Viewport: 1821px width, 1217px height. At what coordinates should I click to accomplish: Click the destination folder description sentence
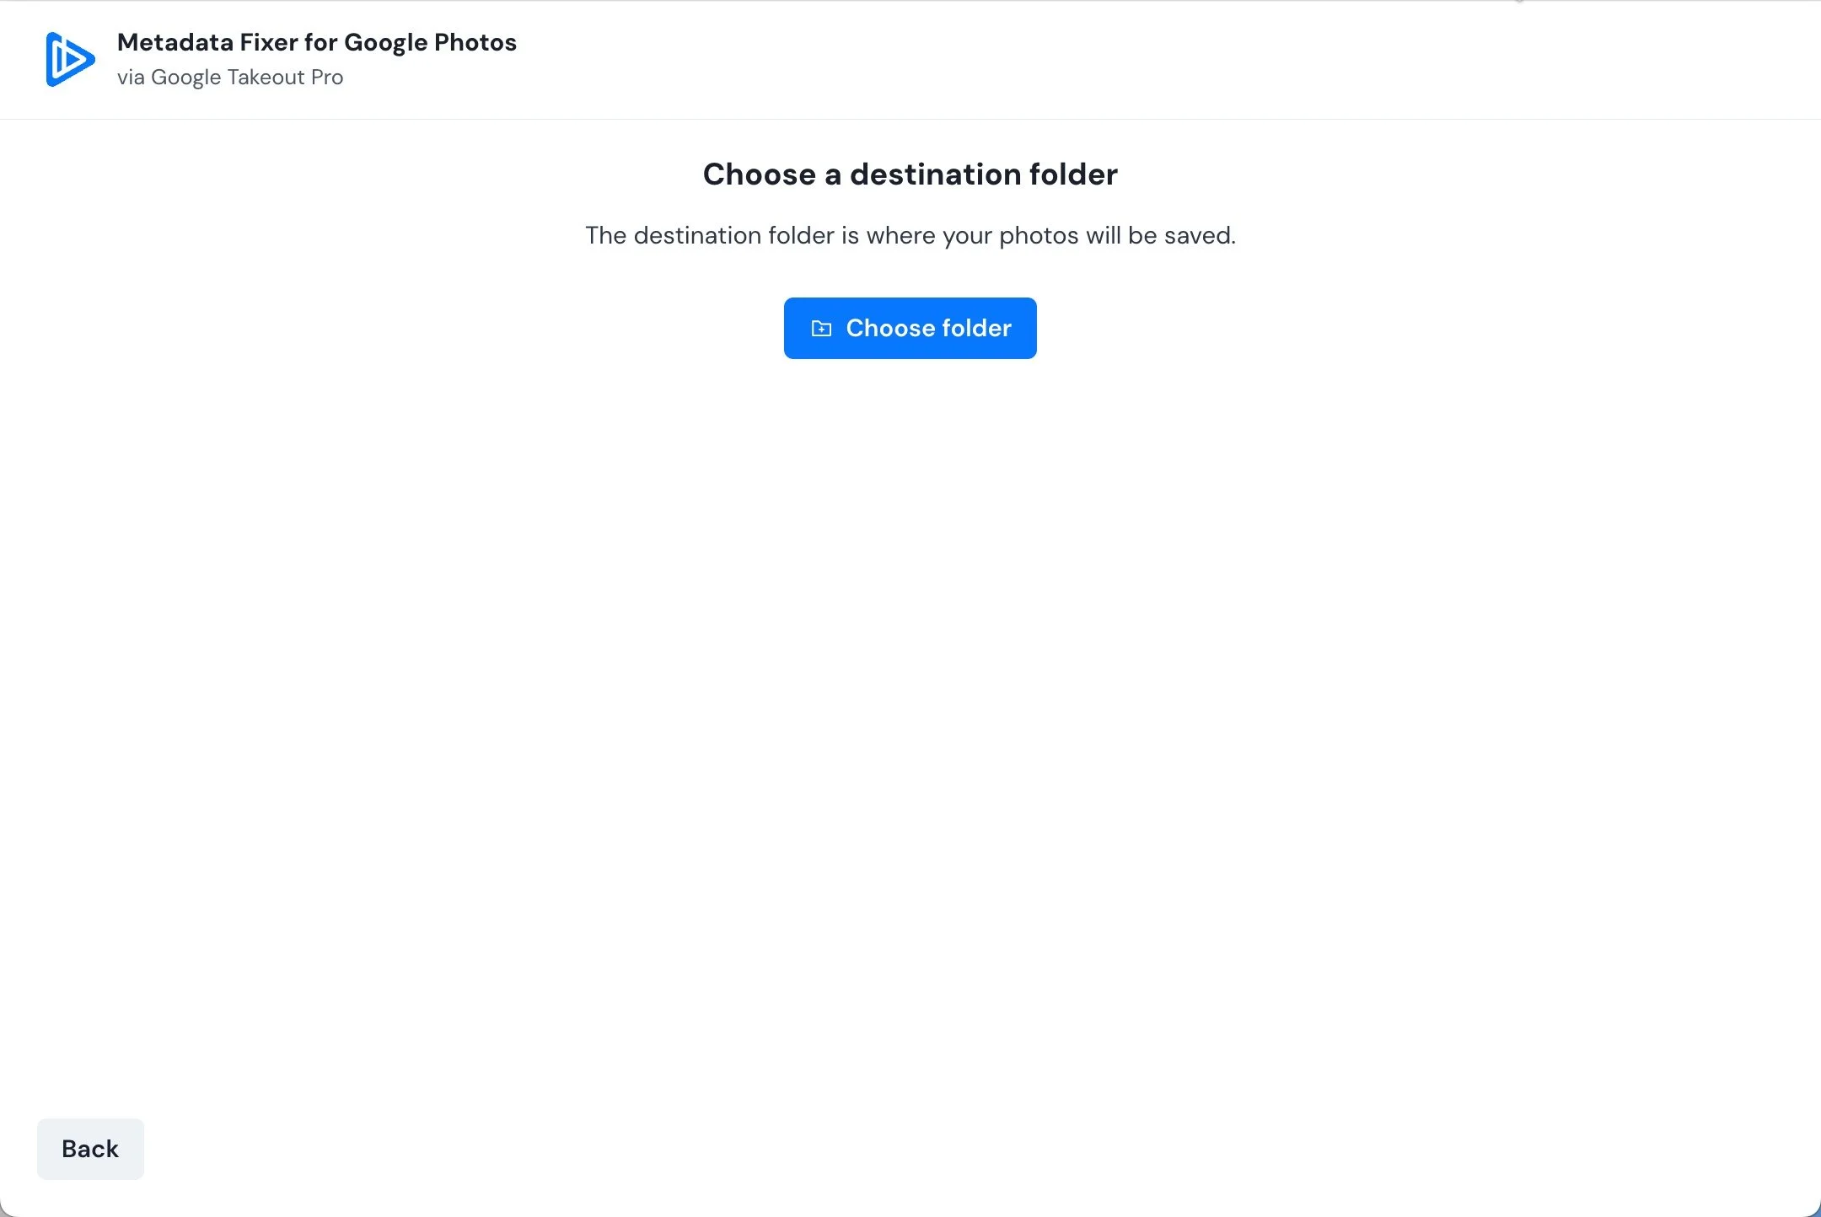[x=910, y=235]
